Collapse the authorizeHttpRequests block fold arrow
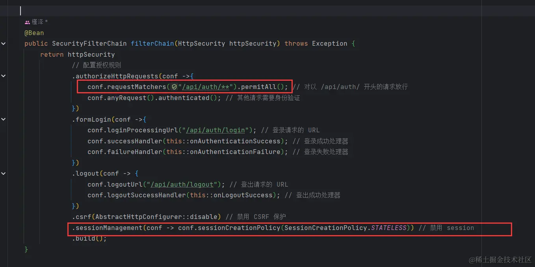The image size is (535, 267). pos(4,76)
